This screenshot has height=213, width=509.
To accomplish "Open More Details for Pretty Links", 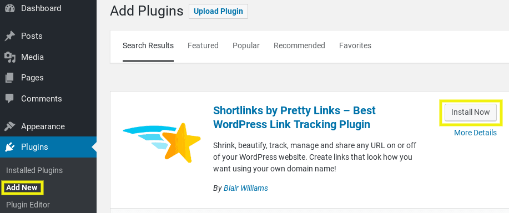I will (475, 133).
